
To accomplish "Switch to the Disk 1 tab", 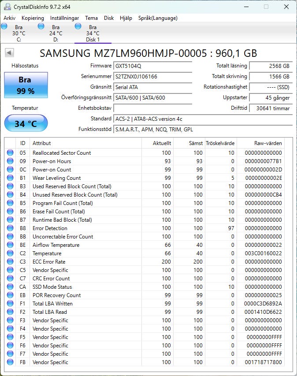I will tap(93, 34).
